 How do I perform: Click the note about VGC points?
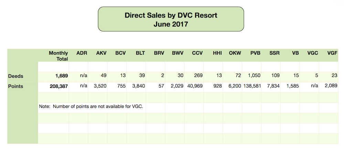[x=92, y=107]
